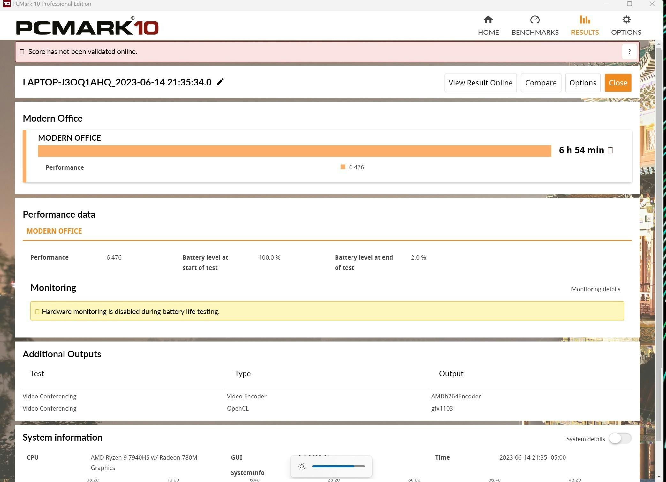The height and width of the screenshot is (482, 666).
Task: Click the brightness sun icon
Action: coord(301,466)
